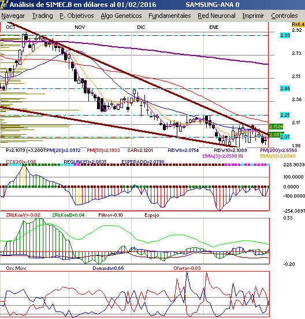
Task: Open the Trading menu
Action: tap(43, 16)
